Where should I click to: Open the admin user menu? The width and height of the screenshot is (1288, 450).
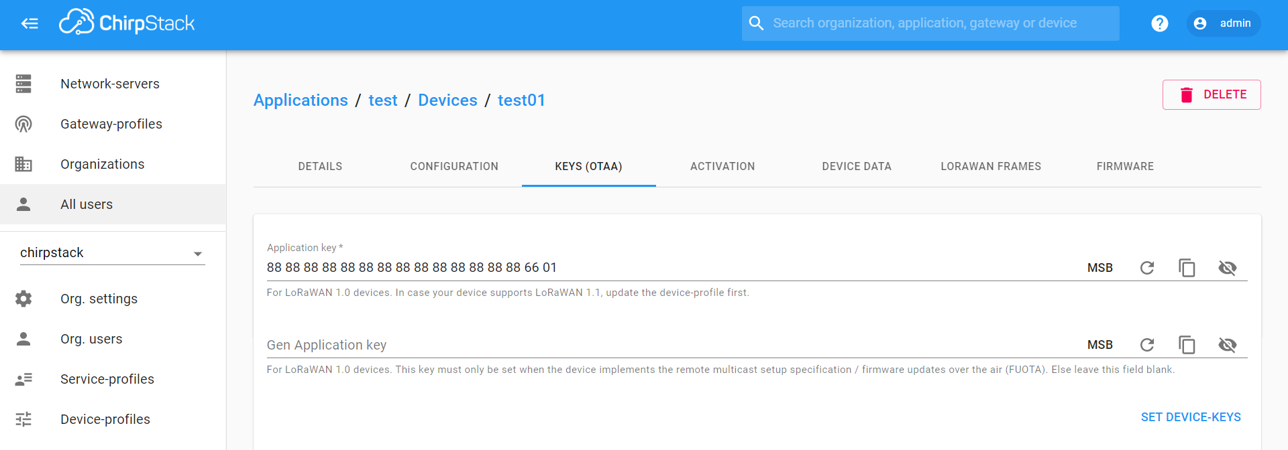pyautogui.click(x=1224, y=23)
